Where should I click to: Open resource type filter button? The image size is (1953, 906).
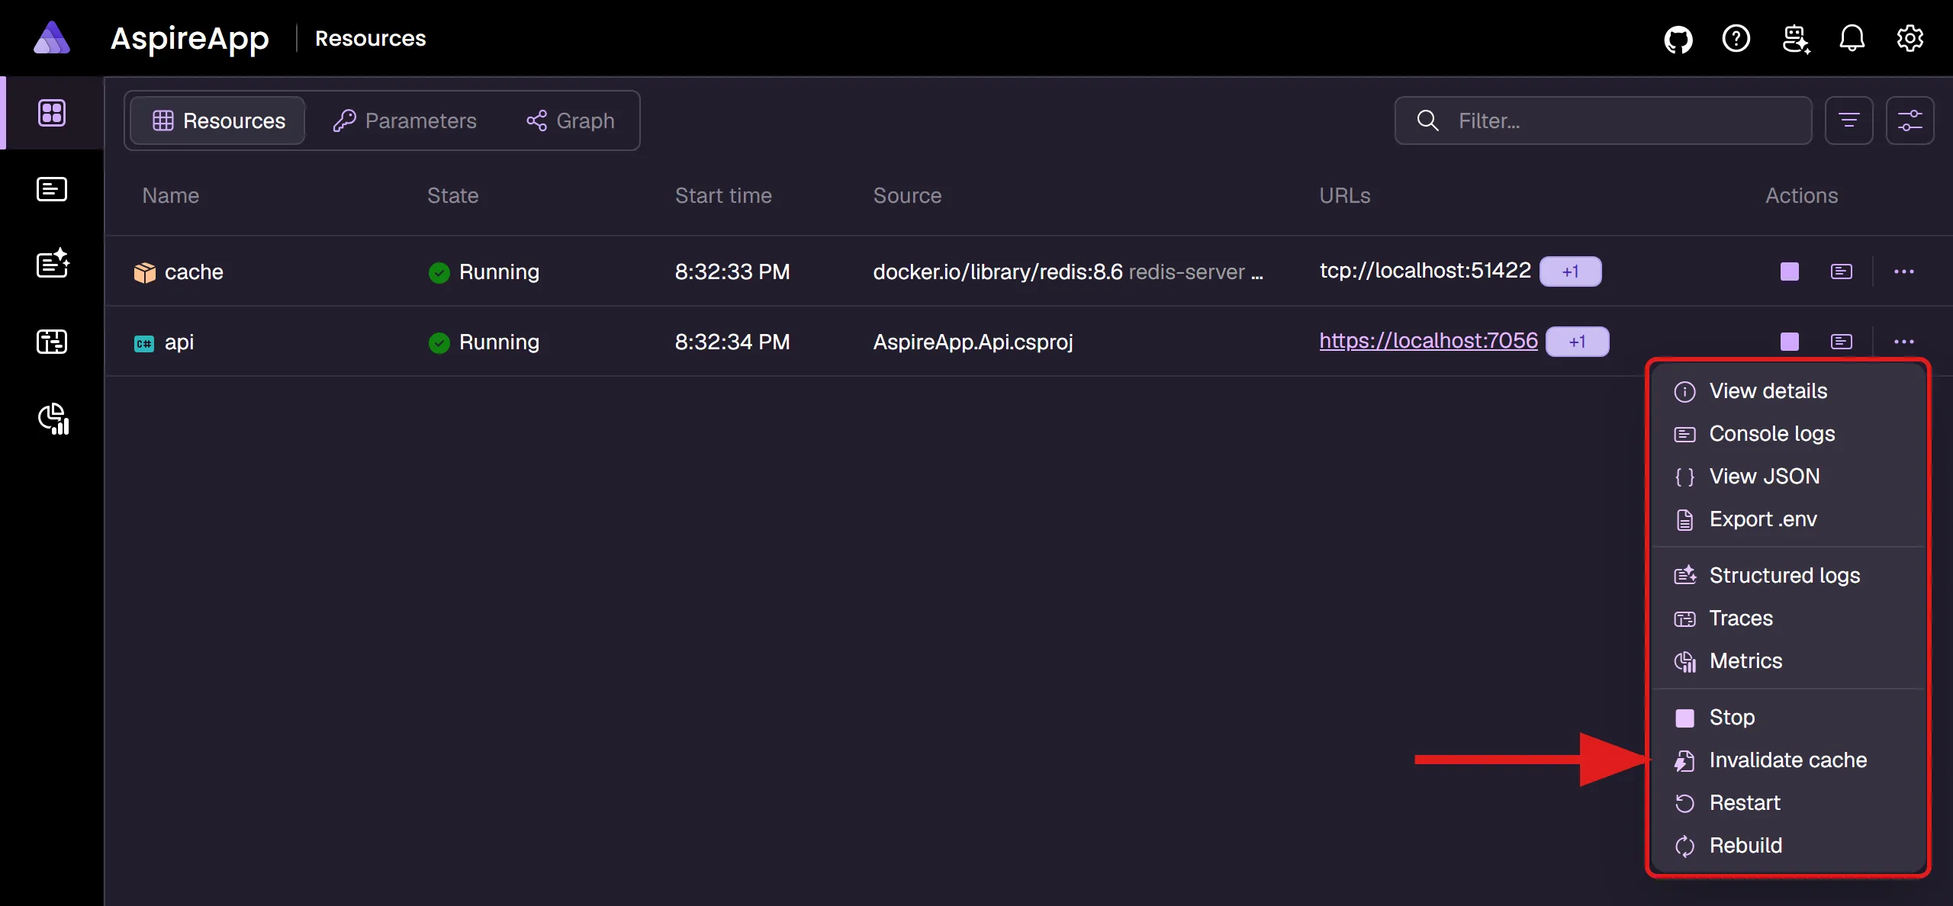pyautogui.click(x=1849, y=120)
